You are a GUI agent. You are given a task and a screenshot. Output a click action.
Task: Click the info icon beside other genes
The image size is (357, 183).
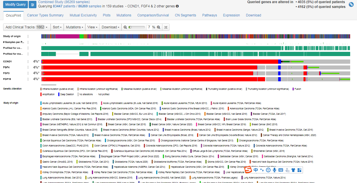(x=177, y=6)
